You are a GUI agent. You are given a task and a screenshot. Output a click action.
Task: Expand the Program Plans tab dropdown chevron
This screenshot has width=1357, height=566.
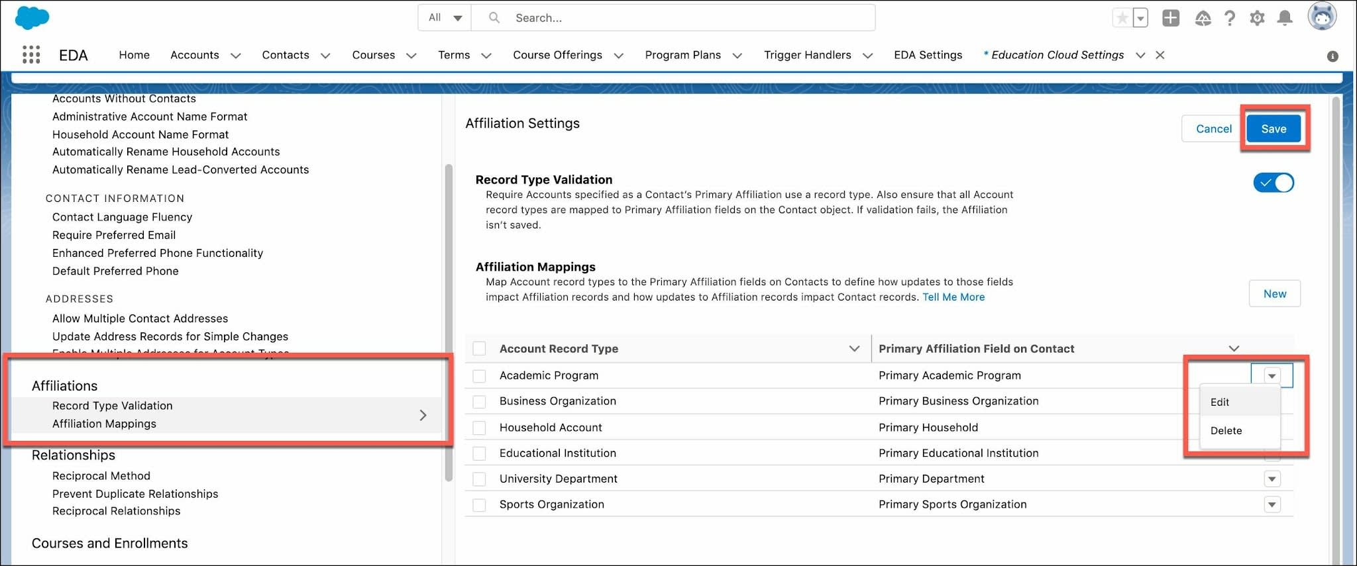pos(737,56)
